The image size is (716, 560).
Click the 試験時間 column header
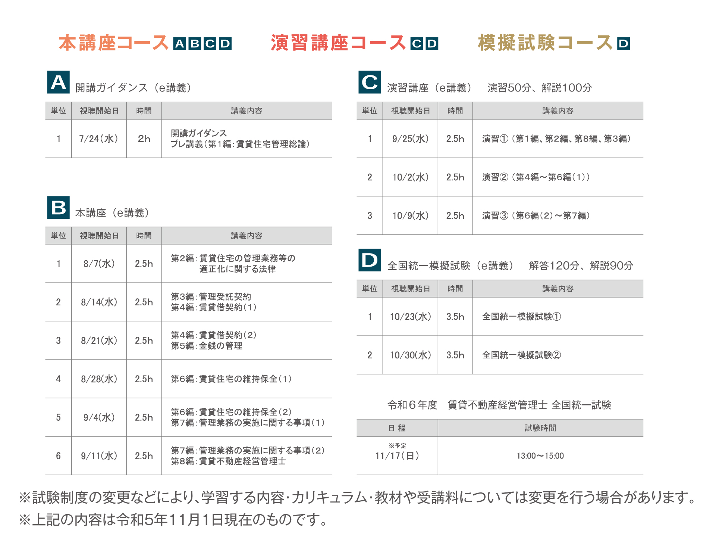[541, 428]
